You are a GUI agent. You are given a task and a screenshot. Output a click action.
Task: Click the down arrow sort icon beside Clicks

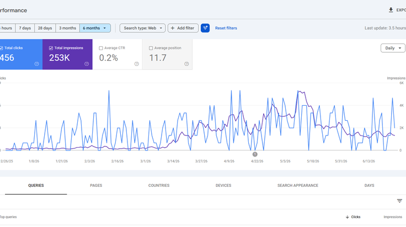[347, 217]
